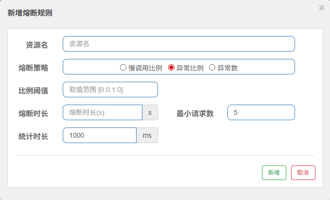Screen dimensions: 330x200
Task: Close the 新增熔断规则 dialog with X
Action: (321, 8)
